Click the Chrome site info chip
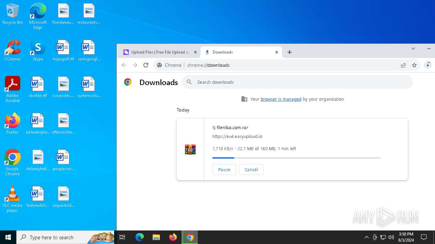 169,65
